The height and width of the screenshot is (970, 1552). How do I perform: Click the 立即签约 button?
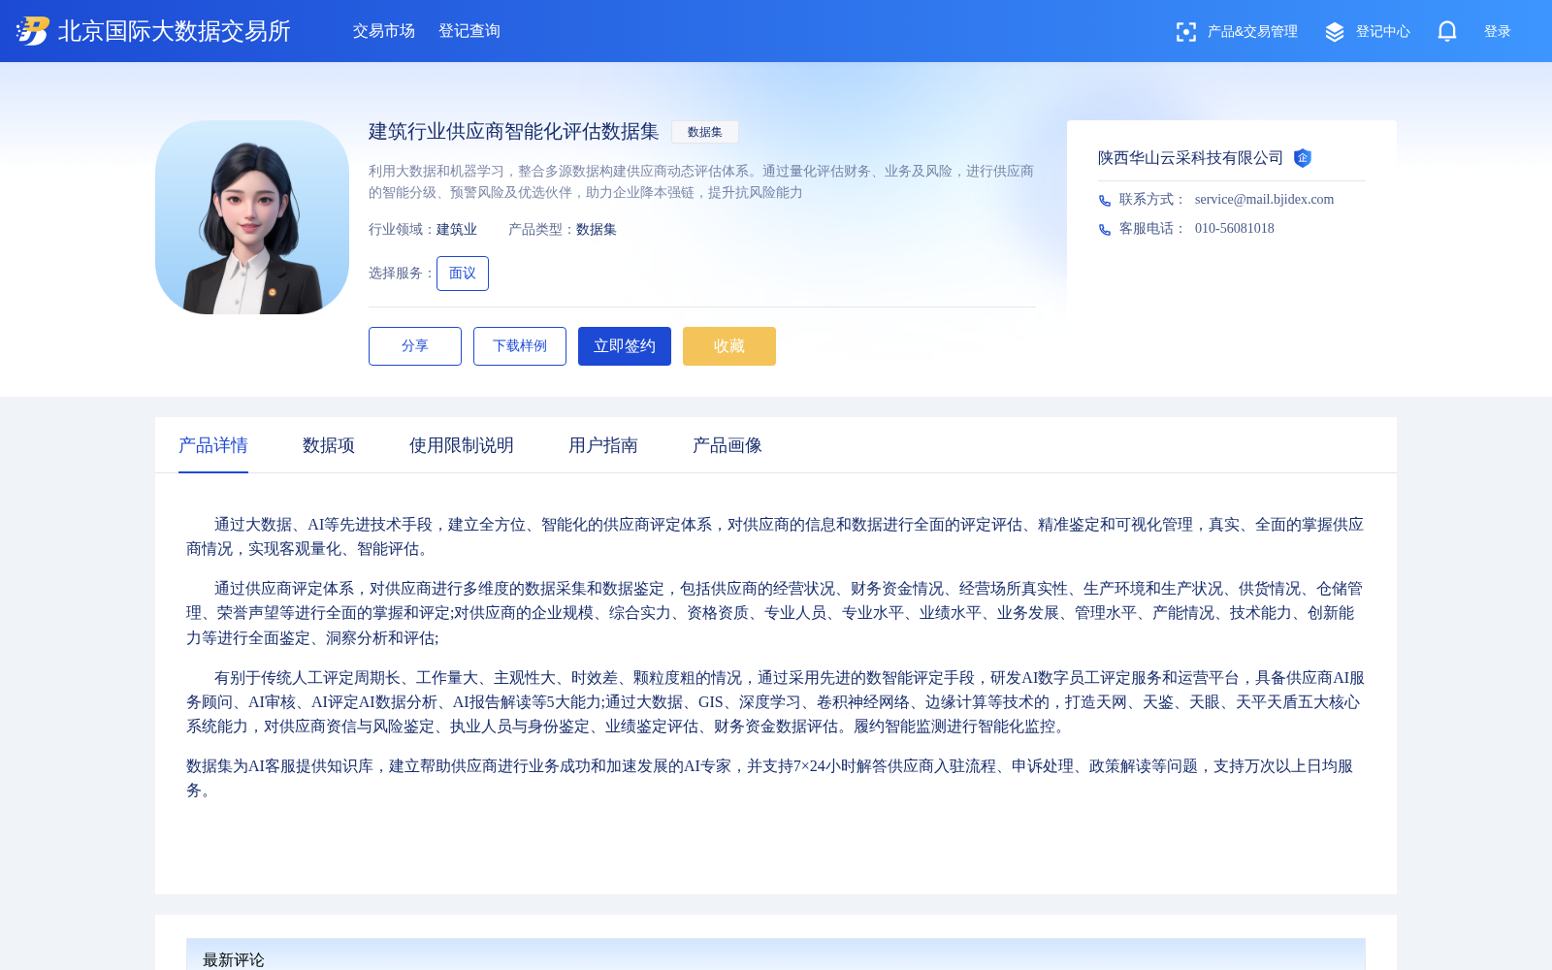click(x=625, y=346)
